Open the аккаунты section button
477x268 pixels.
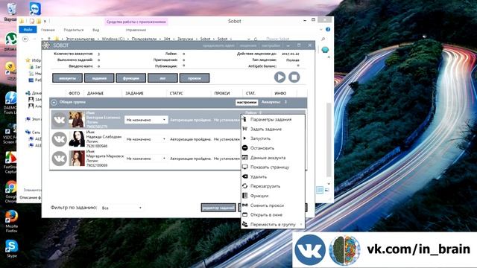point(67,78)
